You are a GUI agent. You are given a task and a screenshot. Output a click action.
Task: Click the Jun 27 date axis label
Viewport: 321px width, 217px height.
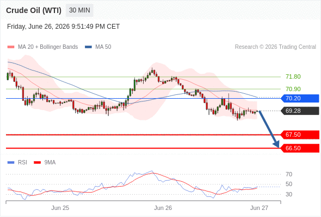[259, 208]
